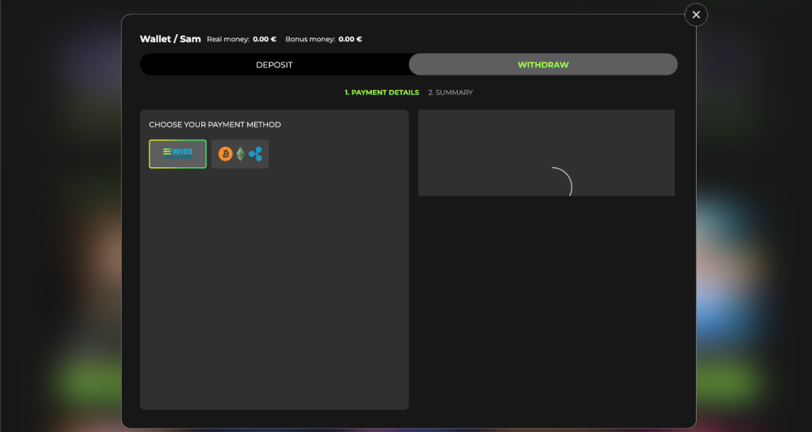
Task: Click the Choose Your Payment Method heading
Action: click(x=215, y=125)
